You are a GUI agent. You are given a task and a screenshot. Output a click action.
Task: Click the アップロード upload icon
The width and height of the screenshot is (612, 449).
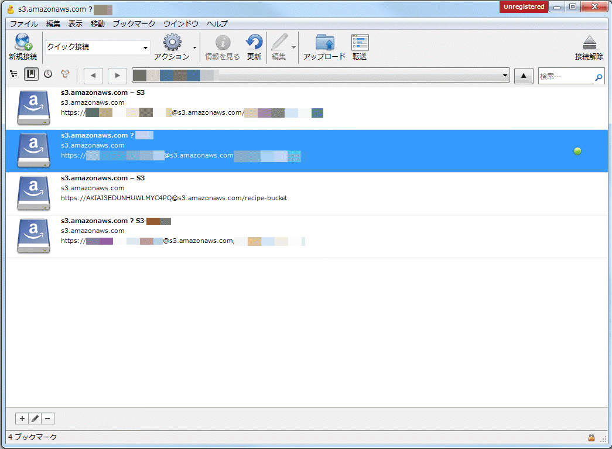click(x=324, y=42)
